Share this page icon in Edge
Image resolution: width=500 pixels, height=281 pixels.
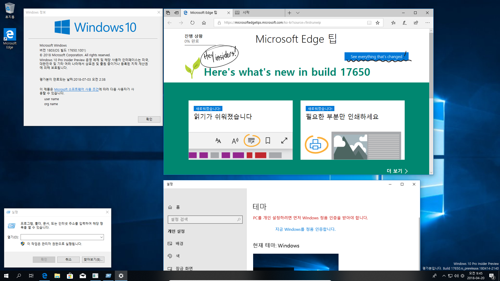pyautogui.click(x=416, y=23)
